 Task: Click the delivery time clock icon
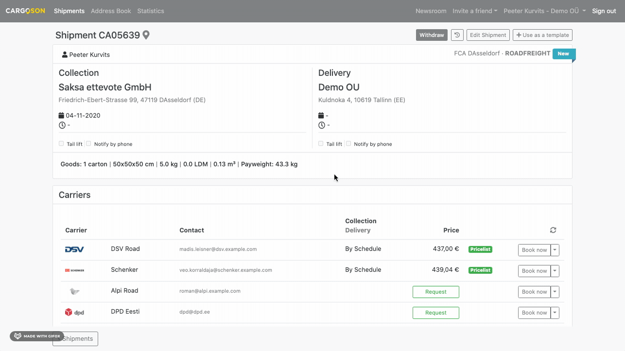pos(321,125)
